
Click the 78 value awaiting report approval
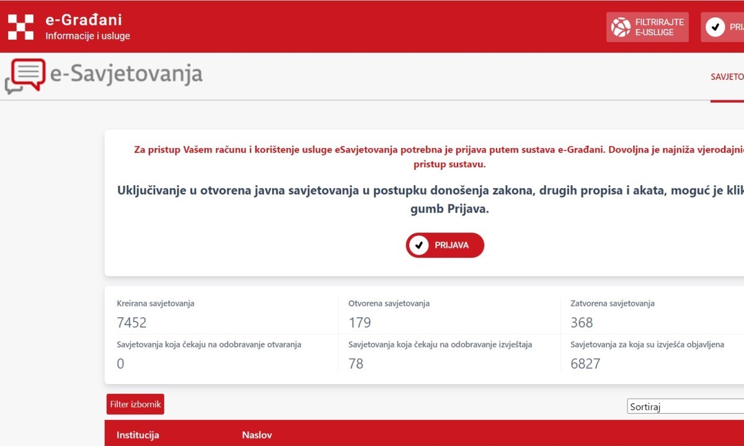click(356, 364)
